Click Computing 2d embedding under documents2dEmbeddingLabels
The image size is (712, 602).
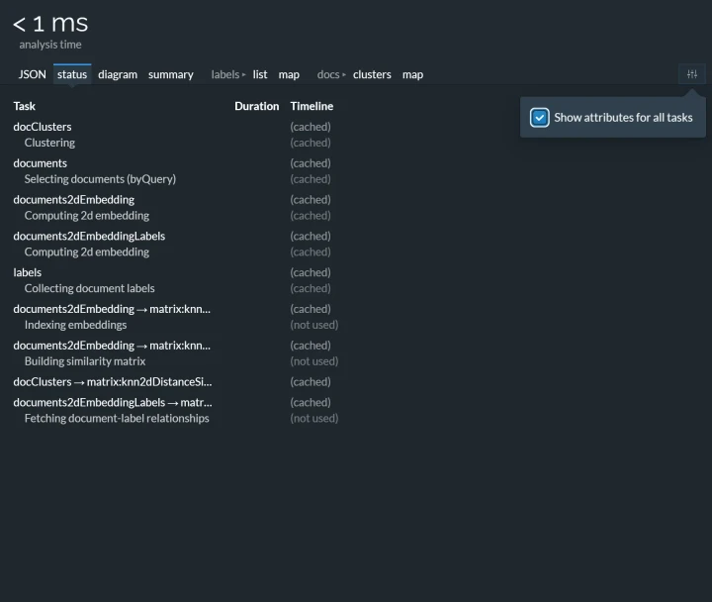click(87, 251)
